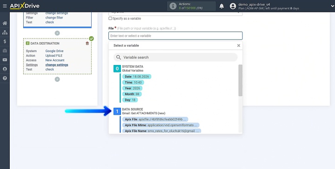Click the Variable search magnifier icon
335x169 pixels.
(x=119, y=57)
